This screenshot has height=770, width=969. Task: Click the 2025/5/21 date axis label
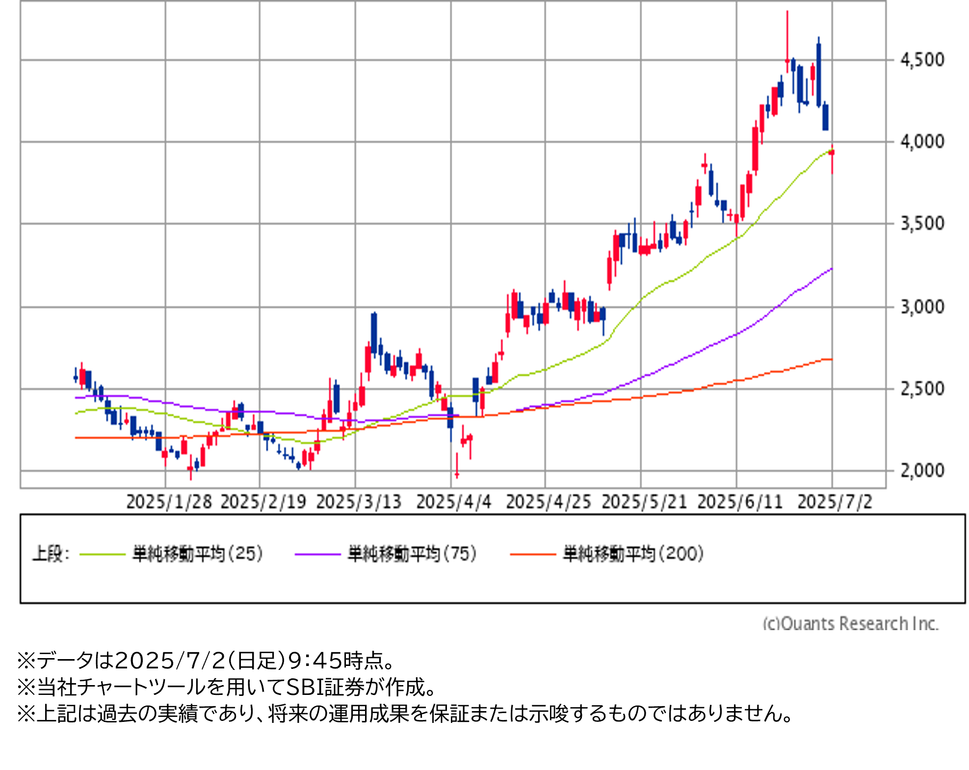[644, 502]
